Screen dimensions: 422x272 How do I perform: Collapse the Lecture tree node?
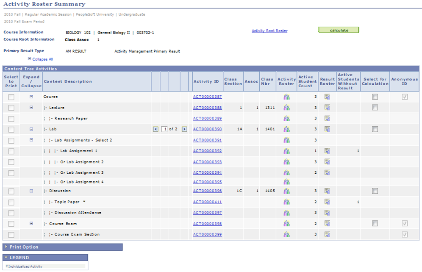click(31, 107)
